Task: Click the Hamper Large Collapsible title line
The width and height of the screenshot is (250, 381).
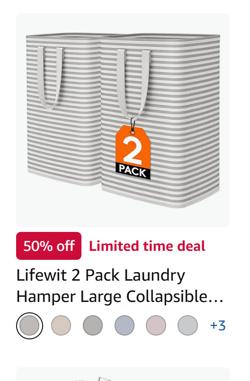Action: point(120,297)
